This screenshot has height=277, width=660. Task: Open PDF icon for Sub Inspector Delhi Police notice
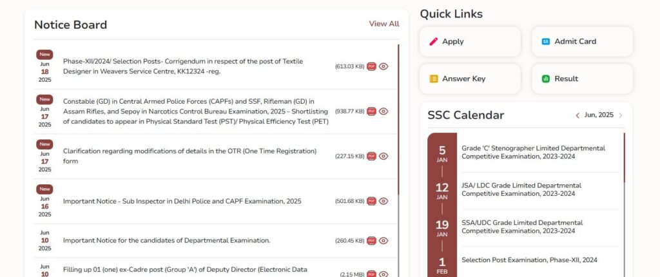coord(371,201)
